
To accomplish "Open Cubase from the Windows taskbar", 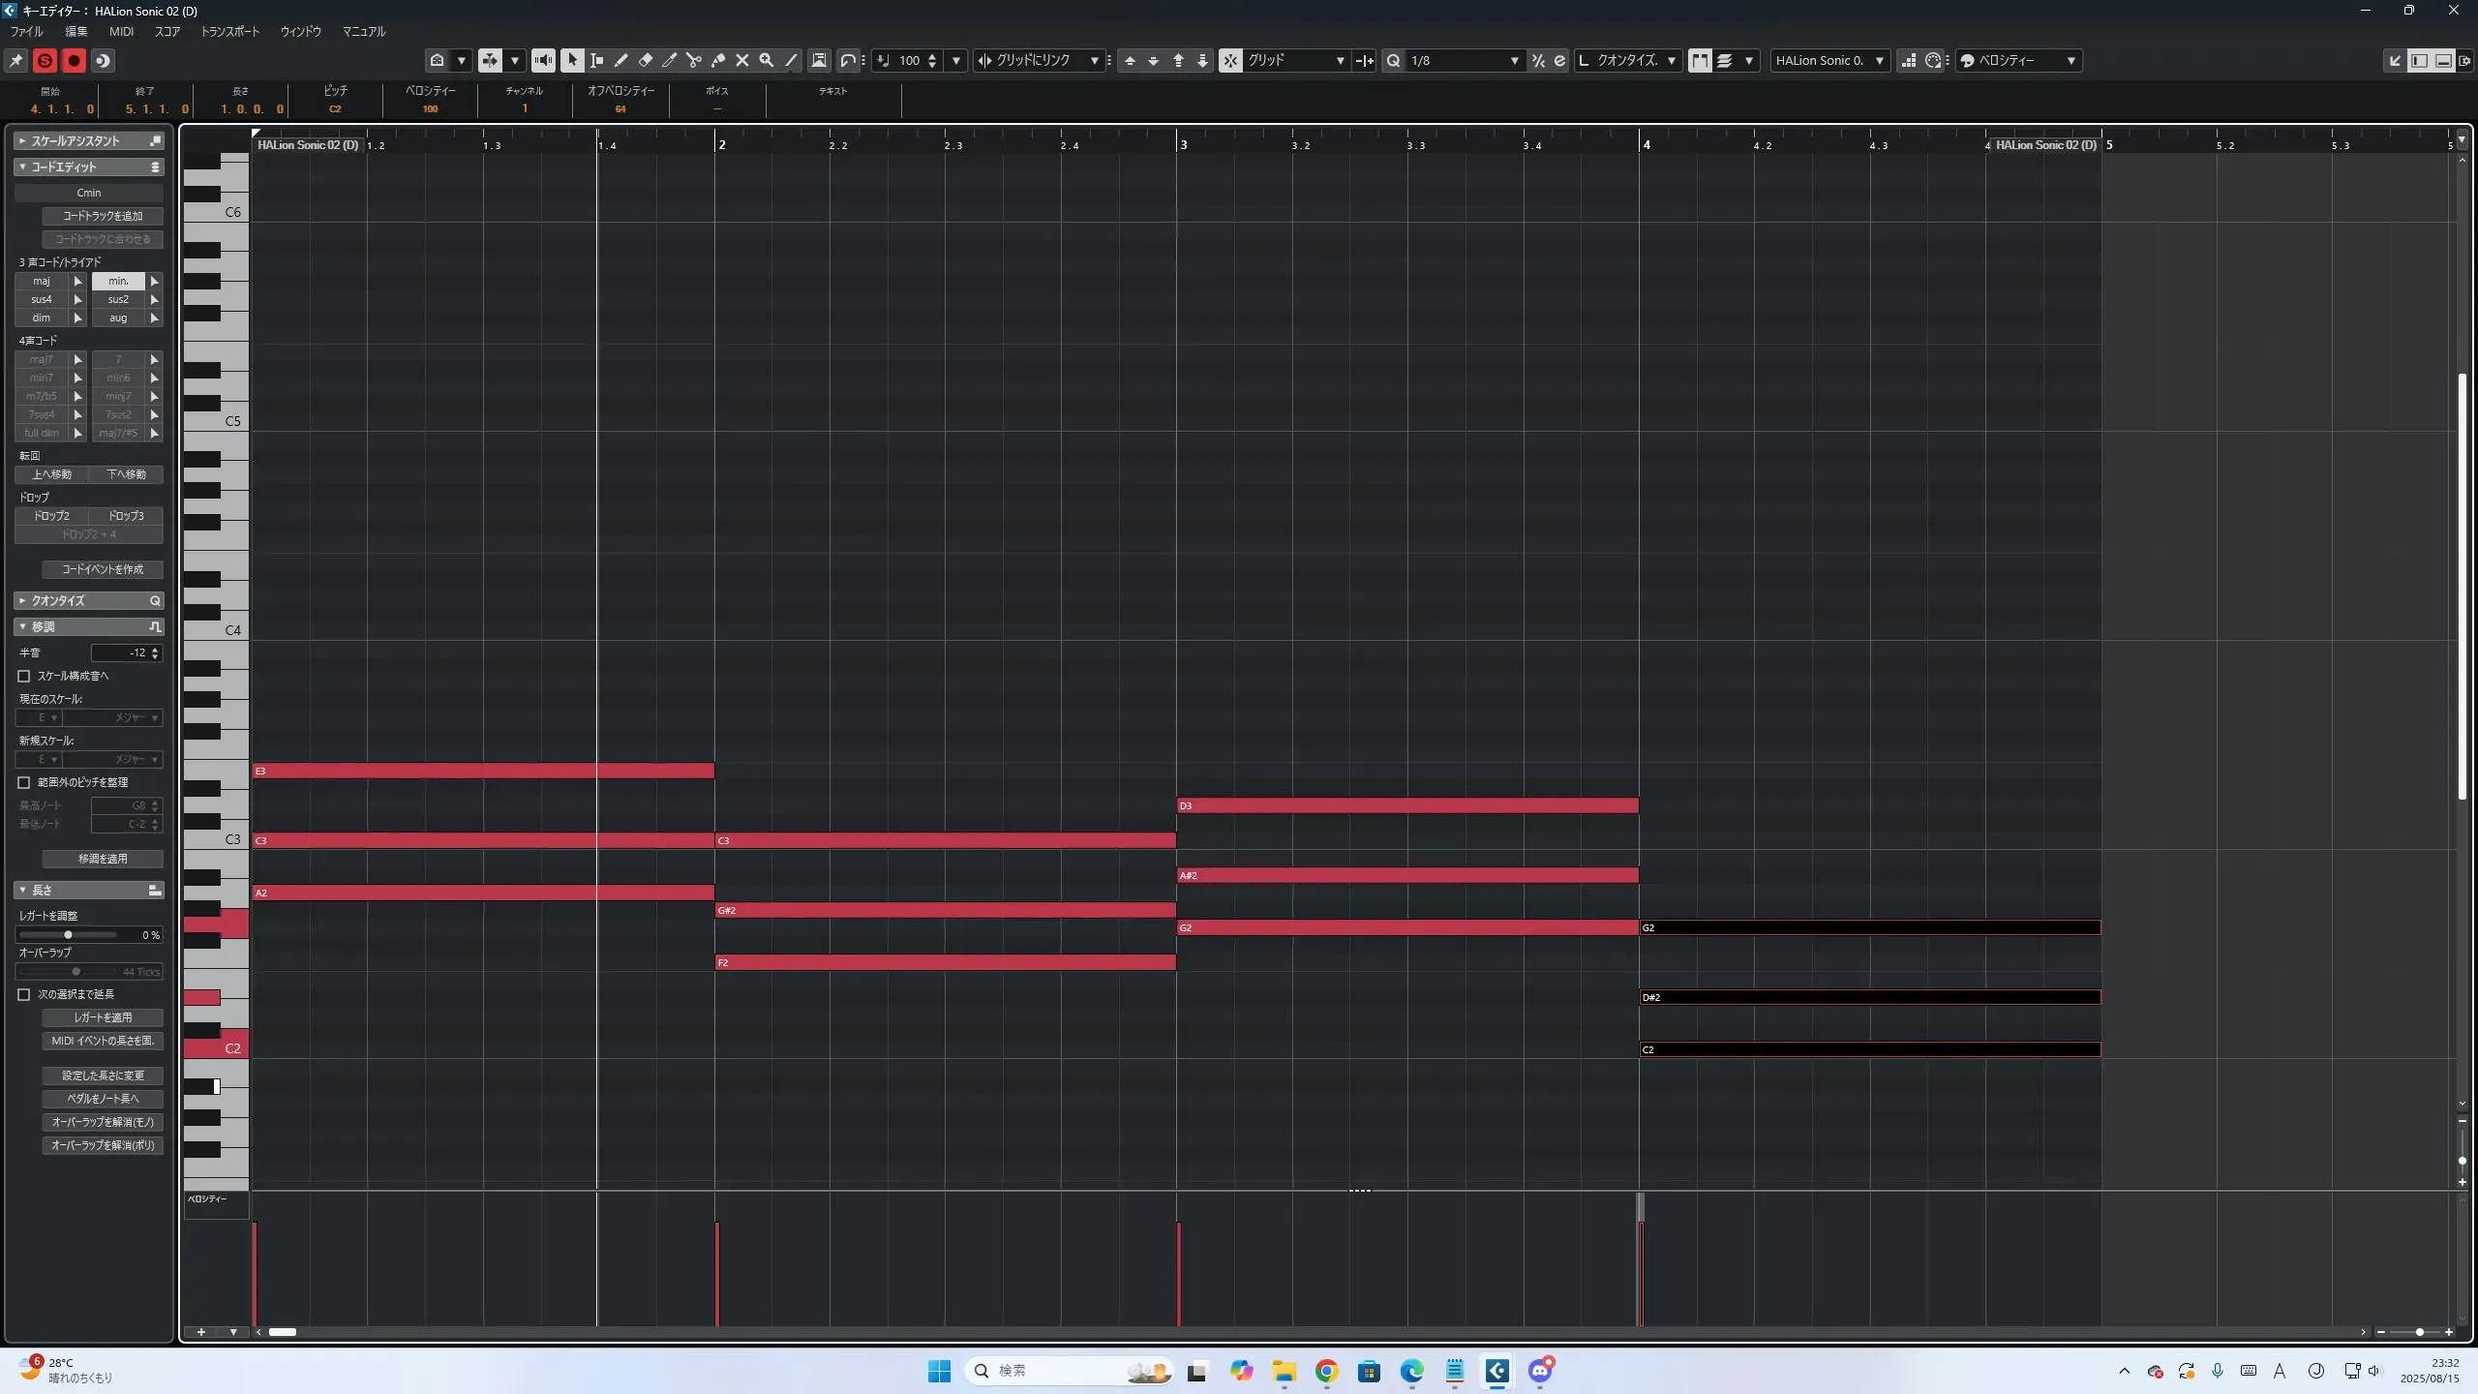I will click(x=1496, y=1371).
